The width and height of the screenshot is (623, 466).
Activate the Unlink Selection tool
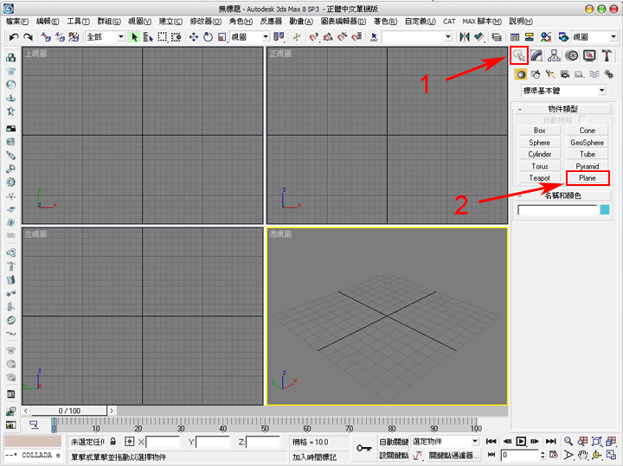coord(60,37)
